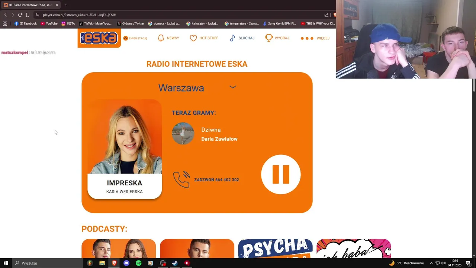Reload the current page
The height and width of the screenshot is (268, 476).
(20, 15)
